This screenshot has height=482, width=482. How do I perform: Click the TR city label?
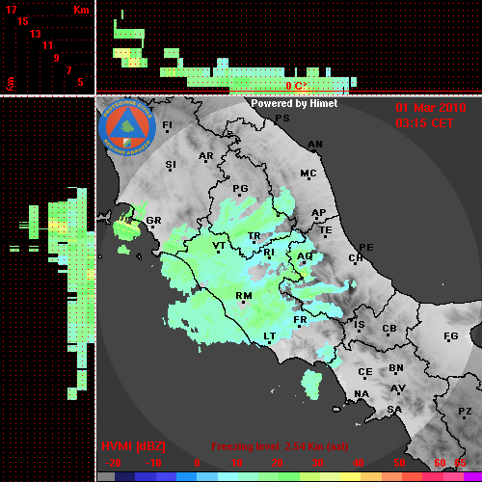[254, 236]
